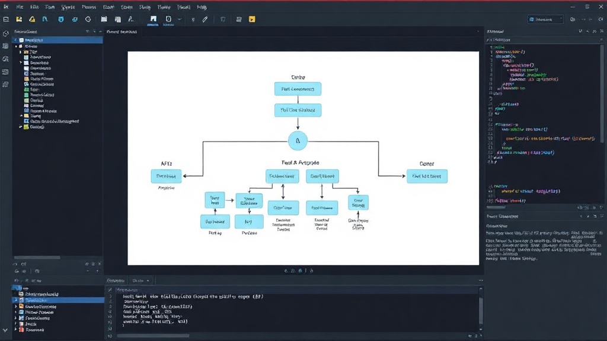Click the explorer panel horizontal scrollbar
The height and width of the screenshot is (341, 607).
pos(37,258)
